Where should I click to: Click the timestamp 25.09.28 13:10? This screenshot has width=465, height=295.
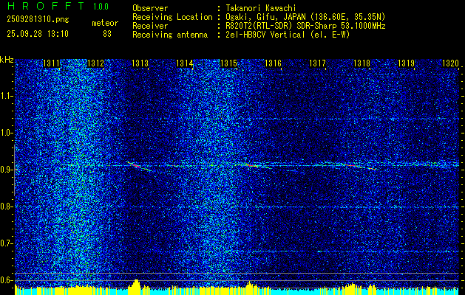pos(38,34)
